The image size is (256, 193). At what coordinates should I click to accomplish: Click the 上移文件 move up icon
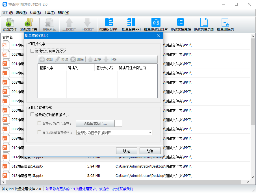pos(69,22)
